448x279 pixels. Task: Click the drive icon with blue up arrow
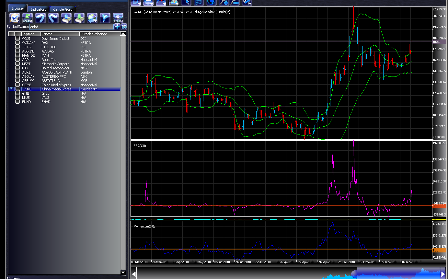point(66,18)
